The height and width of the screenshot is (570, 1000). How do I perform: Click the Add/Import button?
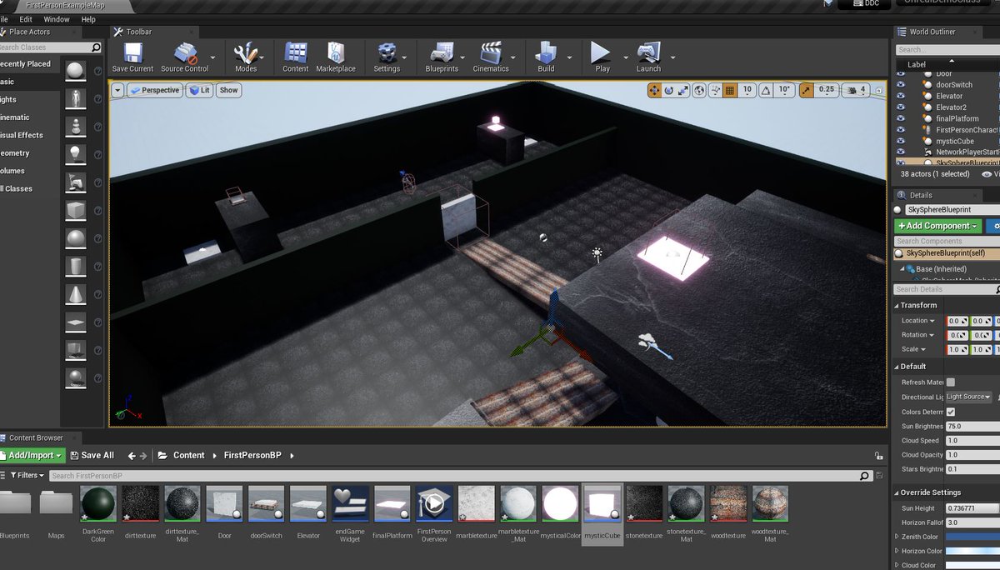[31, 455]
